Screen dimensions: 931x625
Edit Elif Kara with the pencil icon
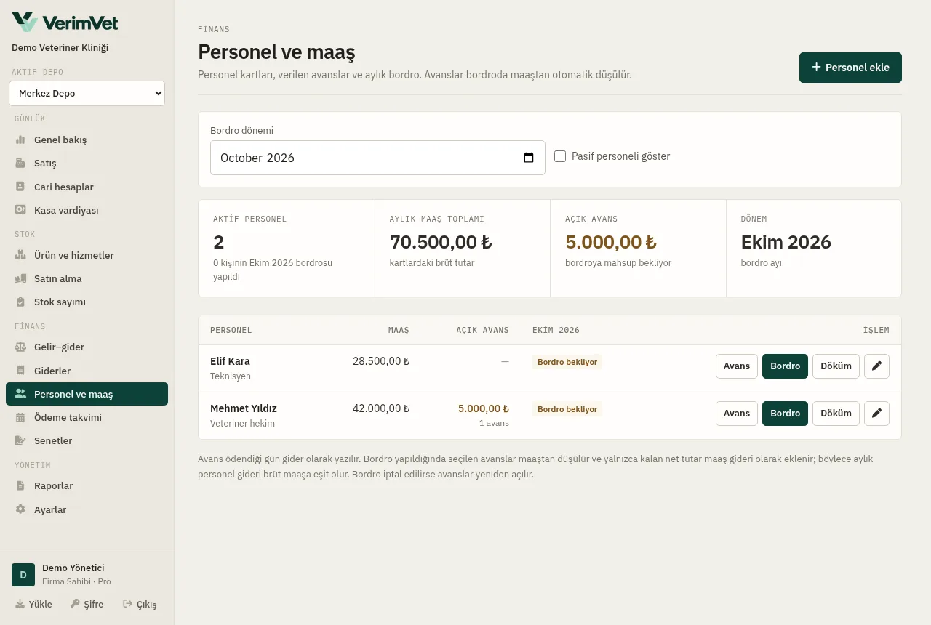[x=876, y=366]
